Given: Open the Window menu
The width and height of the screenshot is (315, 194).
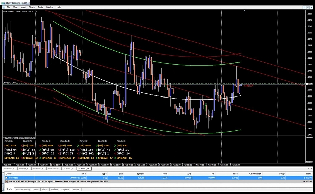Looking at the screenshot, I should pos(50,7).
